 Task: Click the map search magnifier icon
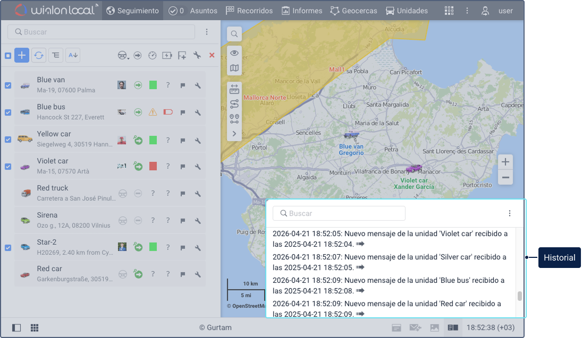pyautogui.click(x=234, y=34)
